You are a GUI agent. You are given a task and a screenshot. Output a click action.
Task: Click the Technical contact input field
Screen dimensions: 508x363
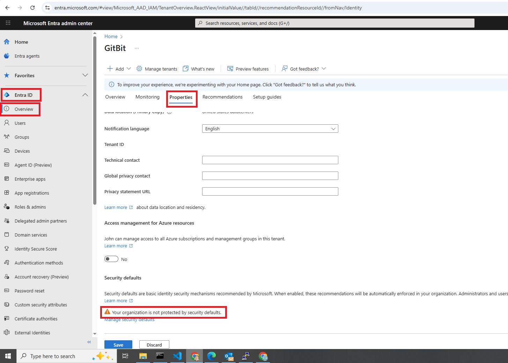tap(270, 160)
